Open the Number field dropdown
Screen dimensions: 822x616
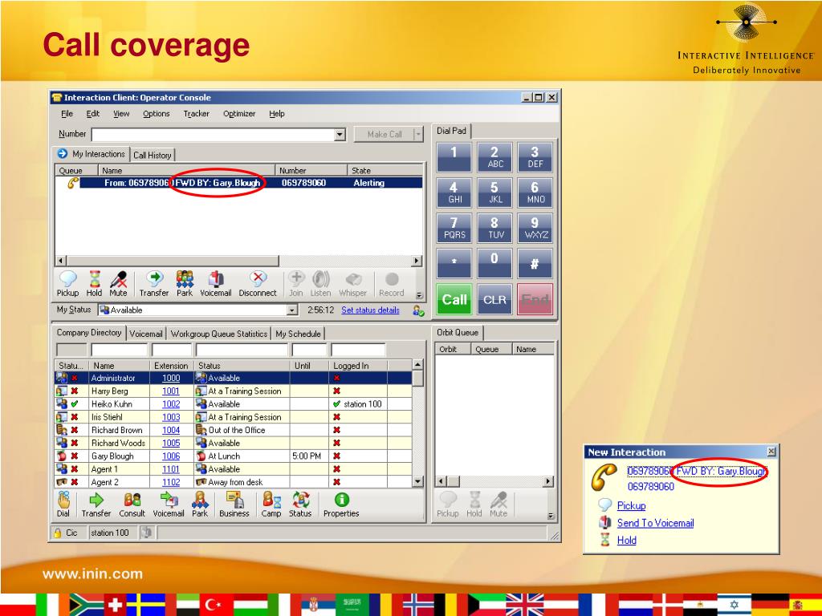340,135
